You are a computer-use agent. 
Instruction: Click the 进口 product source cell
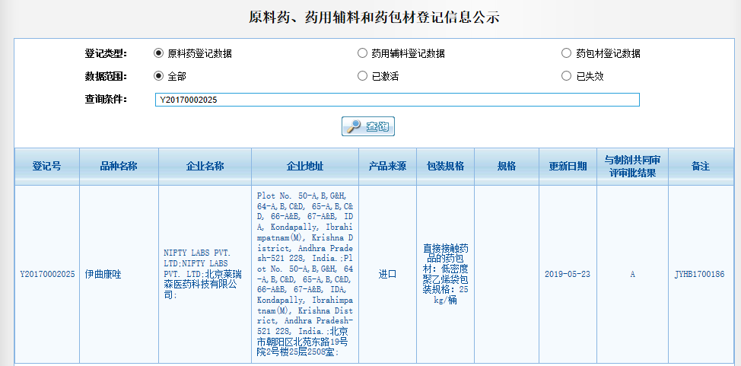click(x=387, y=274)
